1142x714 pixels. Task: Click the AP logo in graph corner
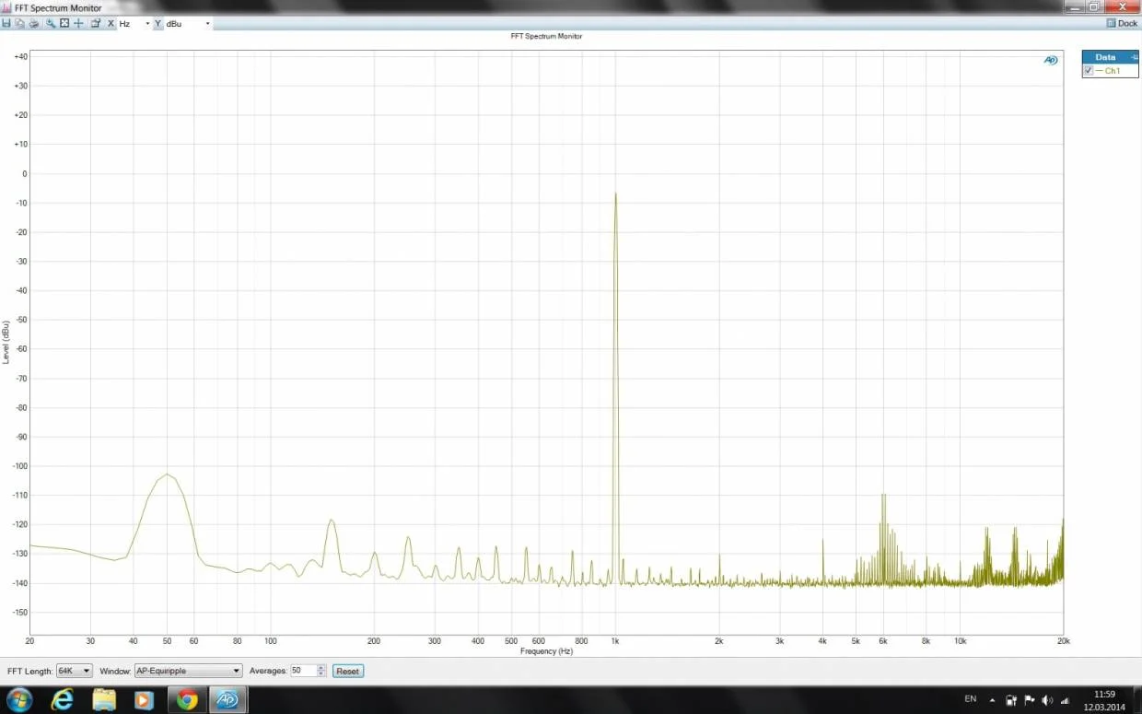1051,60
